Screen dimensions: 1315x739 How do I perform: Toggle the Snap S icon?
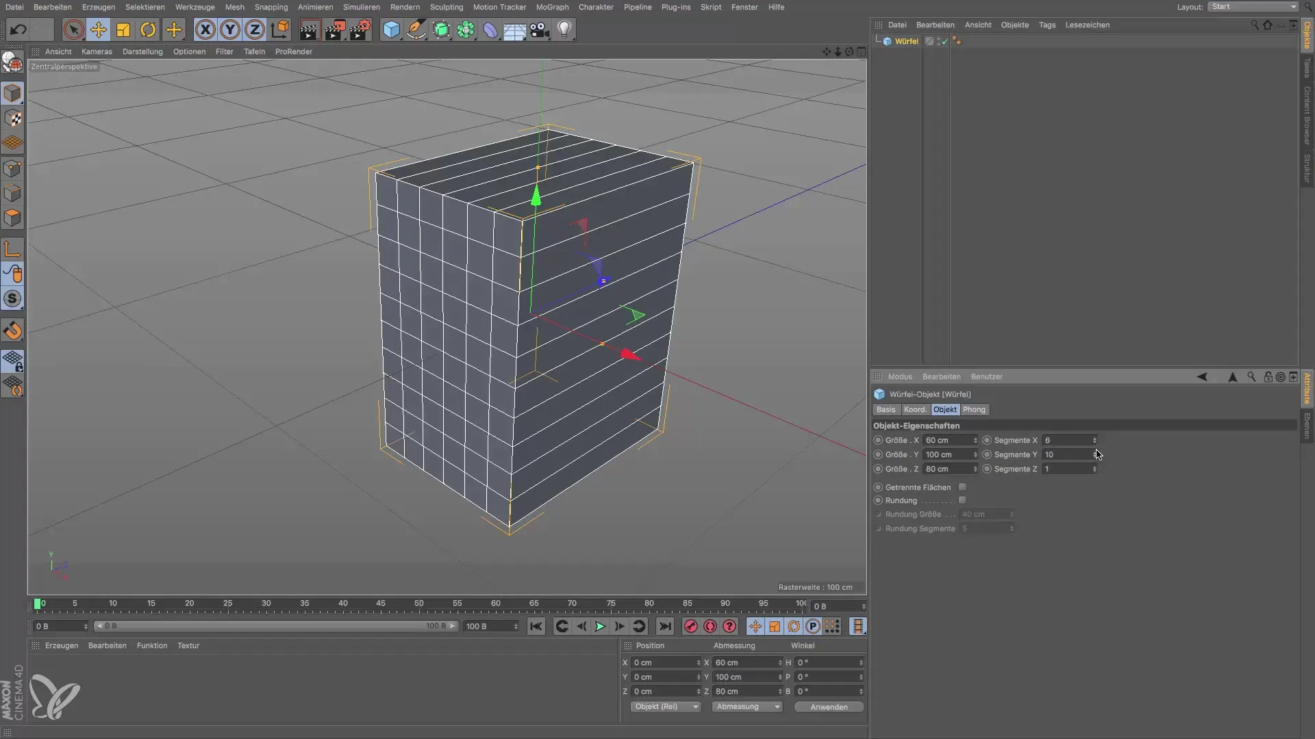pyautogui.click(x=12, y=299)
